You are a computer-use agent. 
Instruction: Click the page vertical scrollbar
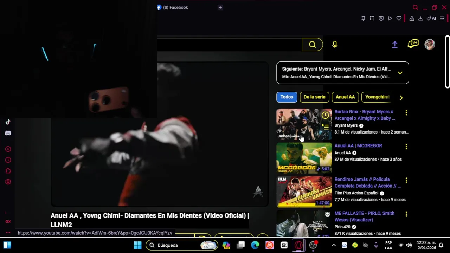[447, 61]
